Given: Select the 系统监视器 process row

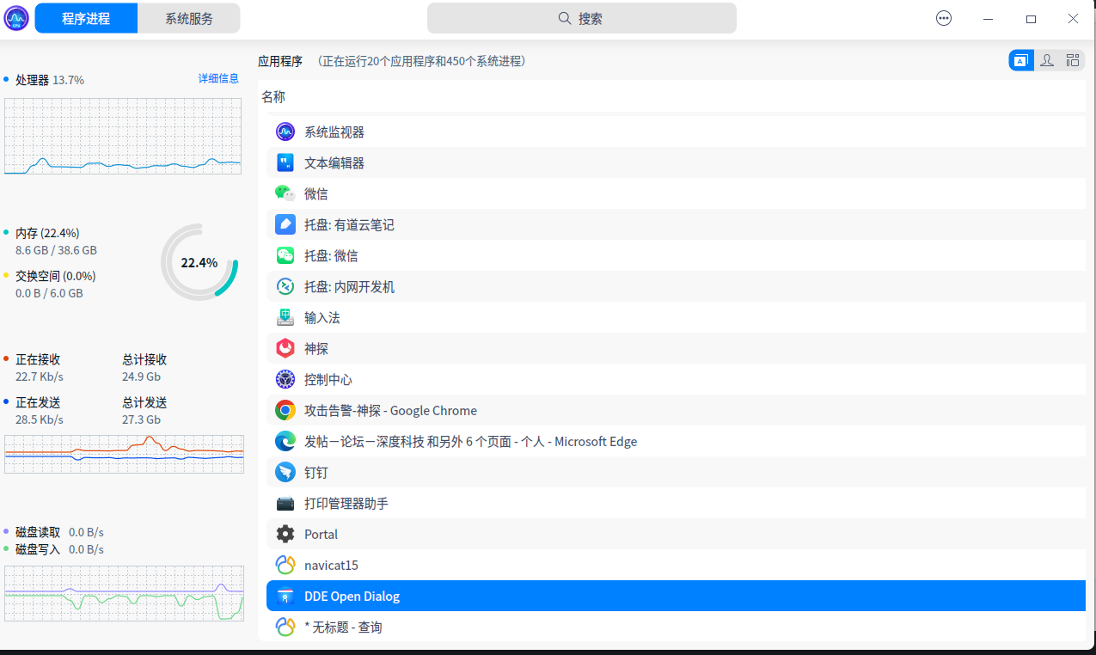Looking at the screenshot, I should [x=676, y=132].
